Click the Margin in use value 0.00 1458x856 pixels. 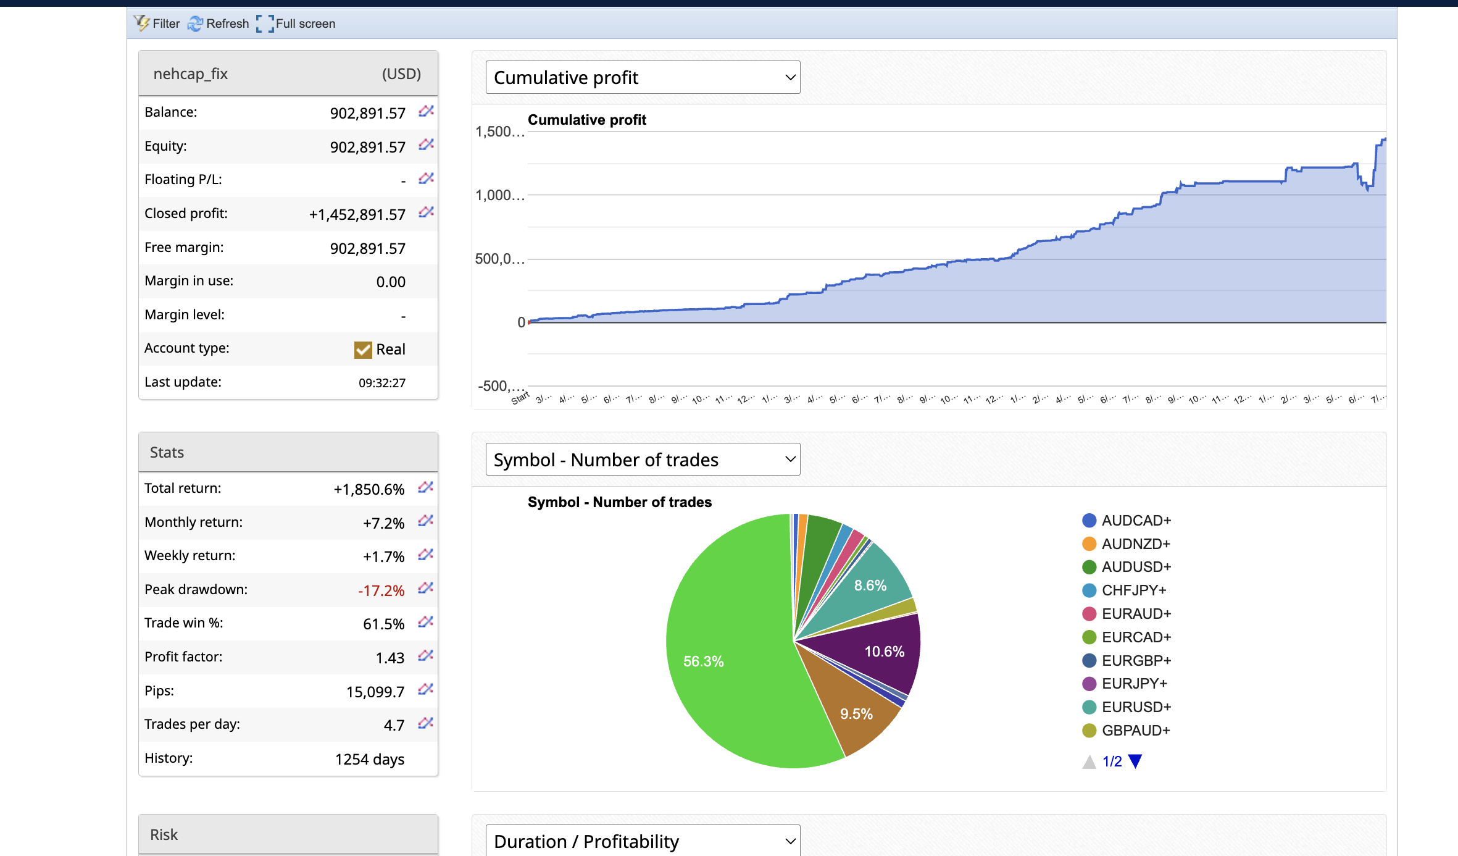(391, 282)
